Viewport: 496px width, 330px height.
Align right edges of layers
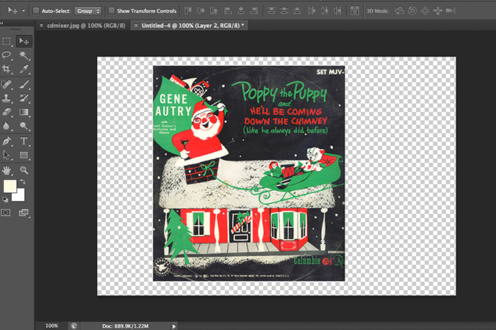(x=254, y=11)
